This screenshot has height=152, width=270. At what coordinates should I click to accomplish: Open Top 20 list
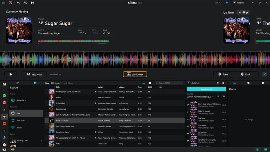[x=26, y=128]
